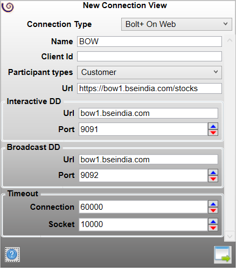Click the Name input field
Viewport: 236px width, 268px height.
149,42
